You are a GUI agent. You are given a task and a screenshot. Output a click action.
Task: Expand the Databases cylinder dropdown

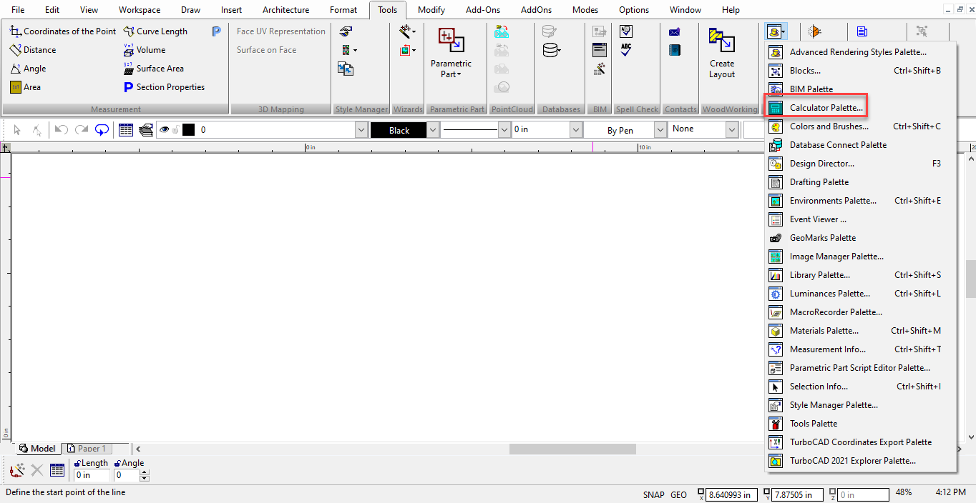click(559, 50)
